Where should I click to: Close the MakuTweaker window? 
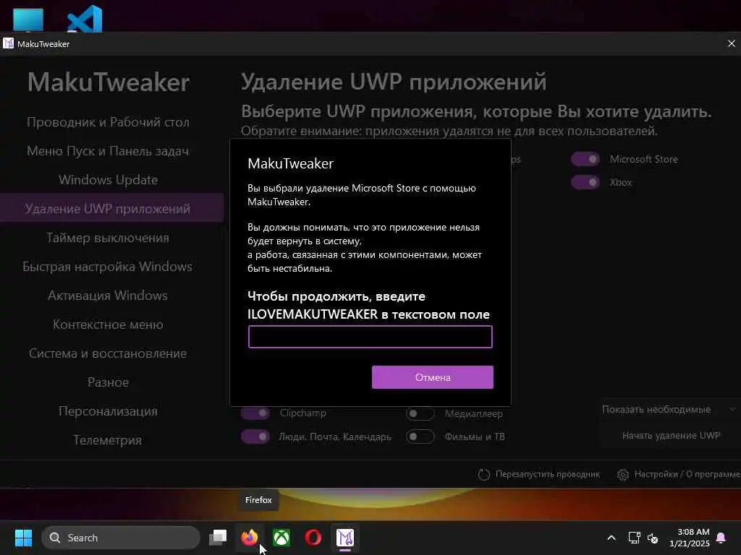pos(731,43)
